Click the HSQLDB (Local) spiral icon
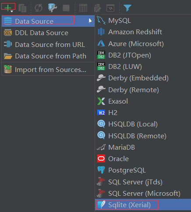 [101, 124]
